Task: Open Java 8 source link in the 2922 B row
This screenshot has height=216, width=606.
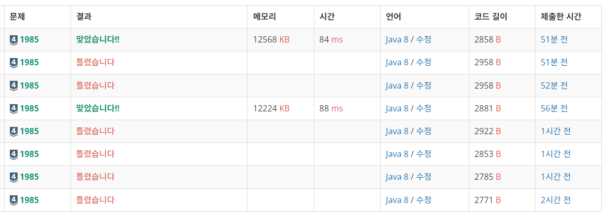Action: pos(397,132)
